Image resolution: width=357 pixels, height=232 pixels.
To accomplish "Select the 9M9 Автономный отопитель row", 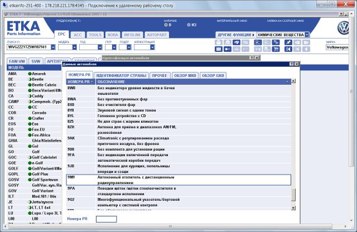I will coord(178,180).
